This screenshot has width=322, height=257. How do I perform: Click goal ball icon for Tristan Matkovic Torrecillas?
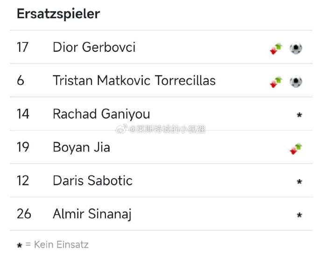pyautogui.click(x=296, y=82)
